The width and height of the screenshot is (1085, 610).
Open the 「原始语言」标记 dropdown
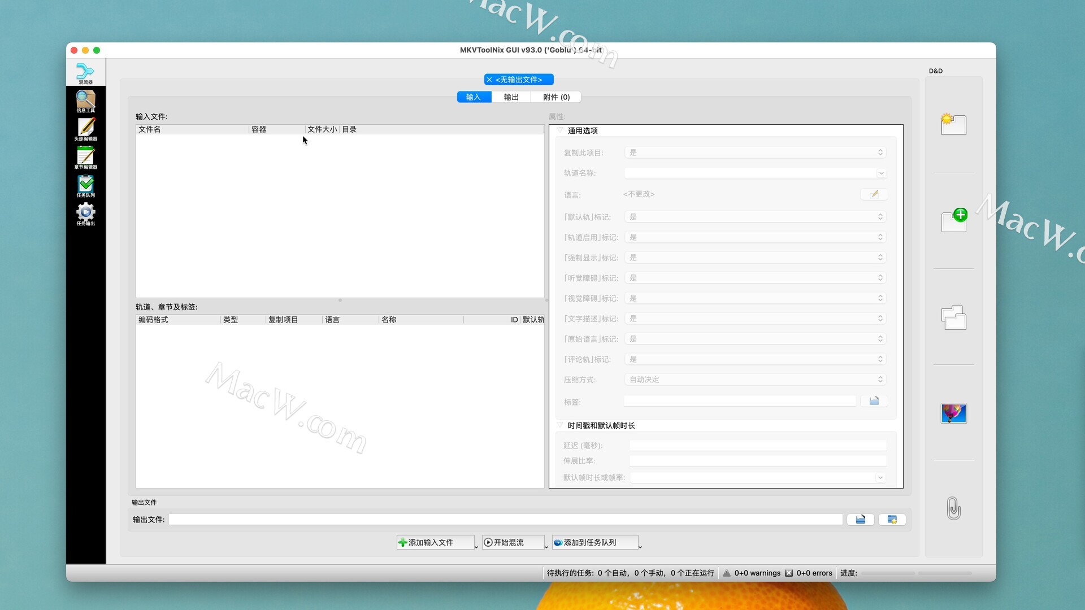click(x=755, y=339)
